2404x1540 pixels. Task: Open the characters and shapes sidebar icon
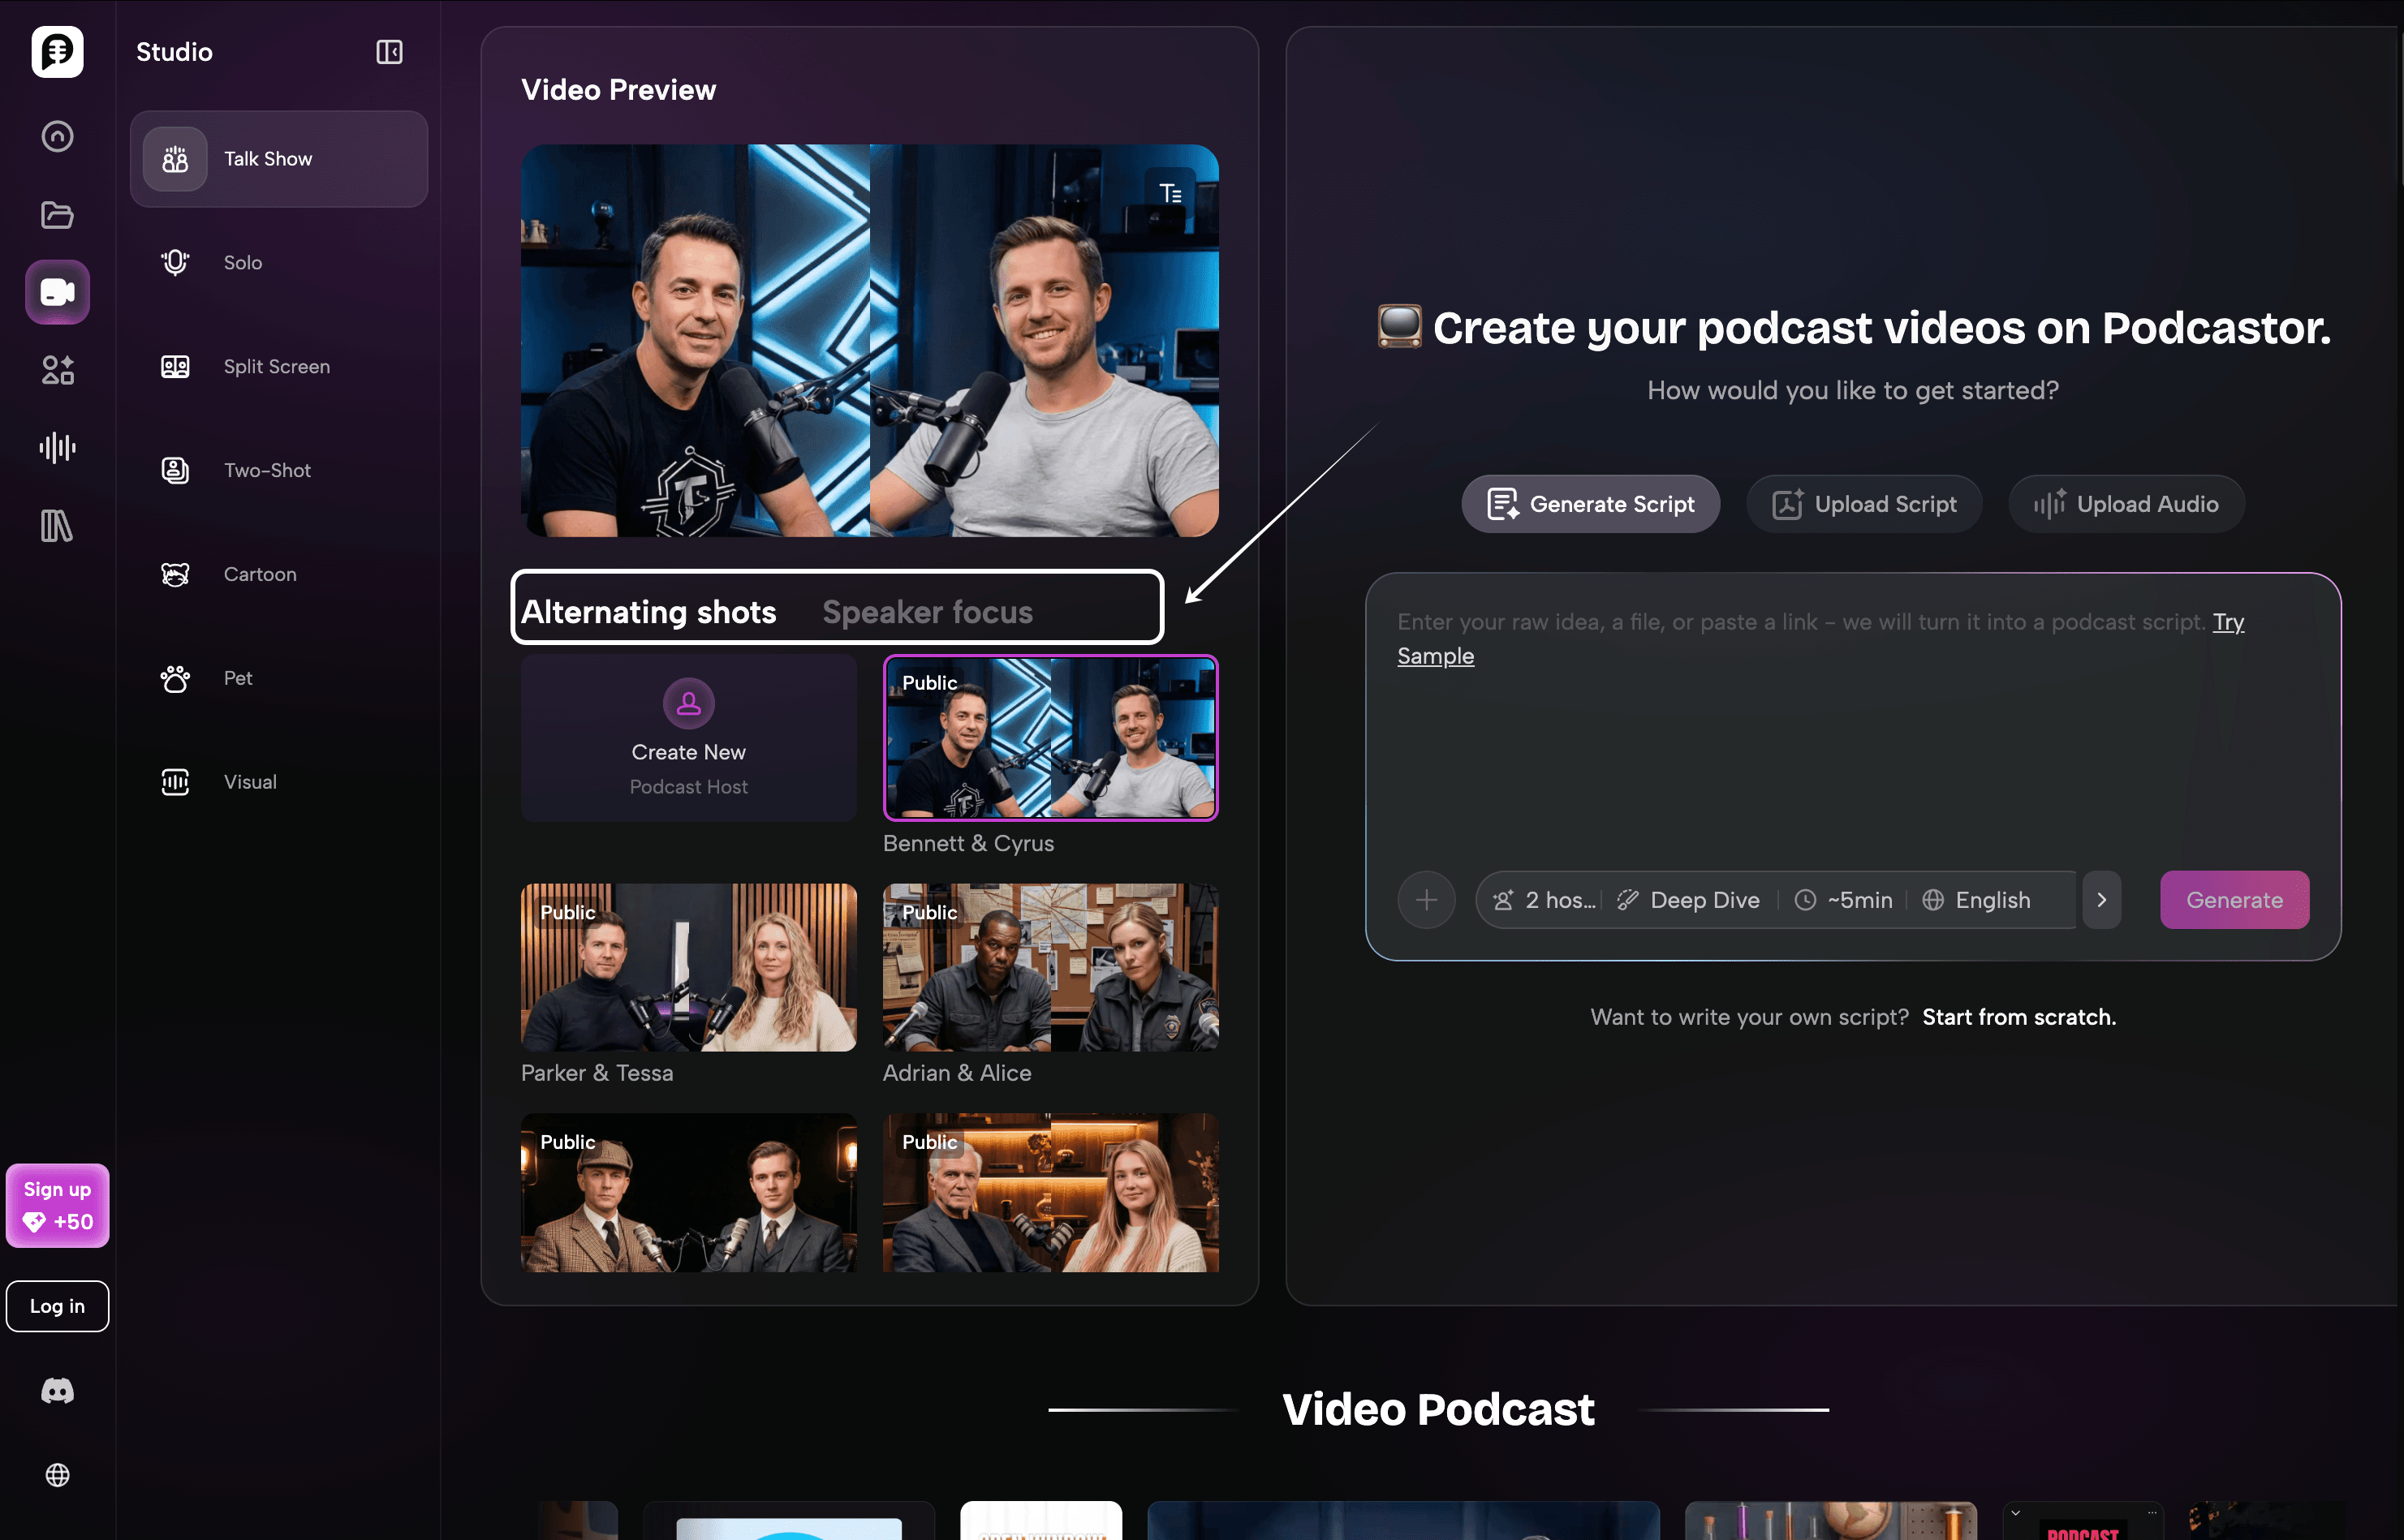(57, 370)
